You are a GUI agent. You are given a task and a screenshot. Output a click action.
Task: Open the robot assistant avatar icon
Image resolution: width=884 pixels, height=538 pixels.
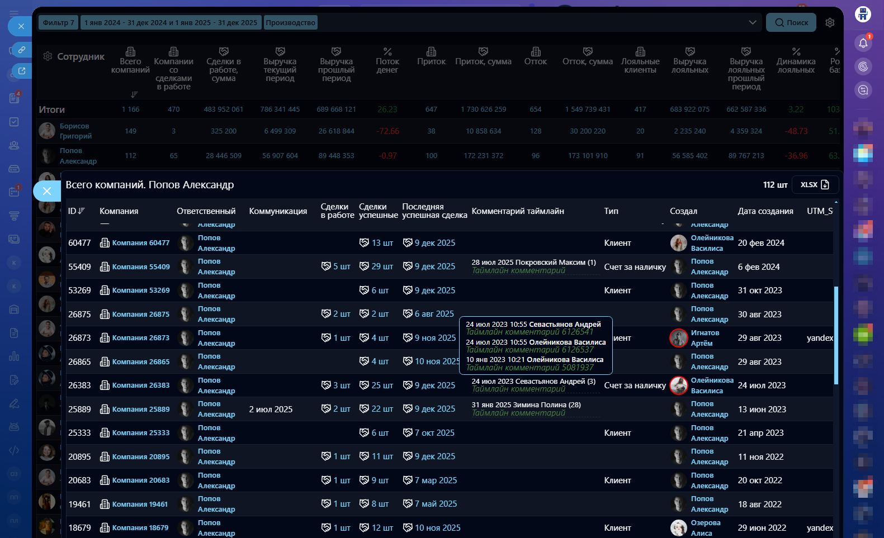[x=863, y=15]
